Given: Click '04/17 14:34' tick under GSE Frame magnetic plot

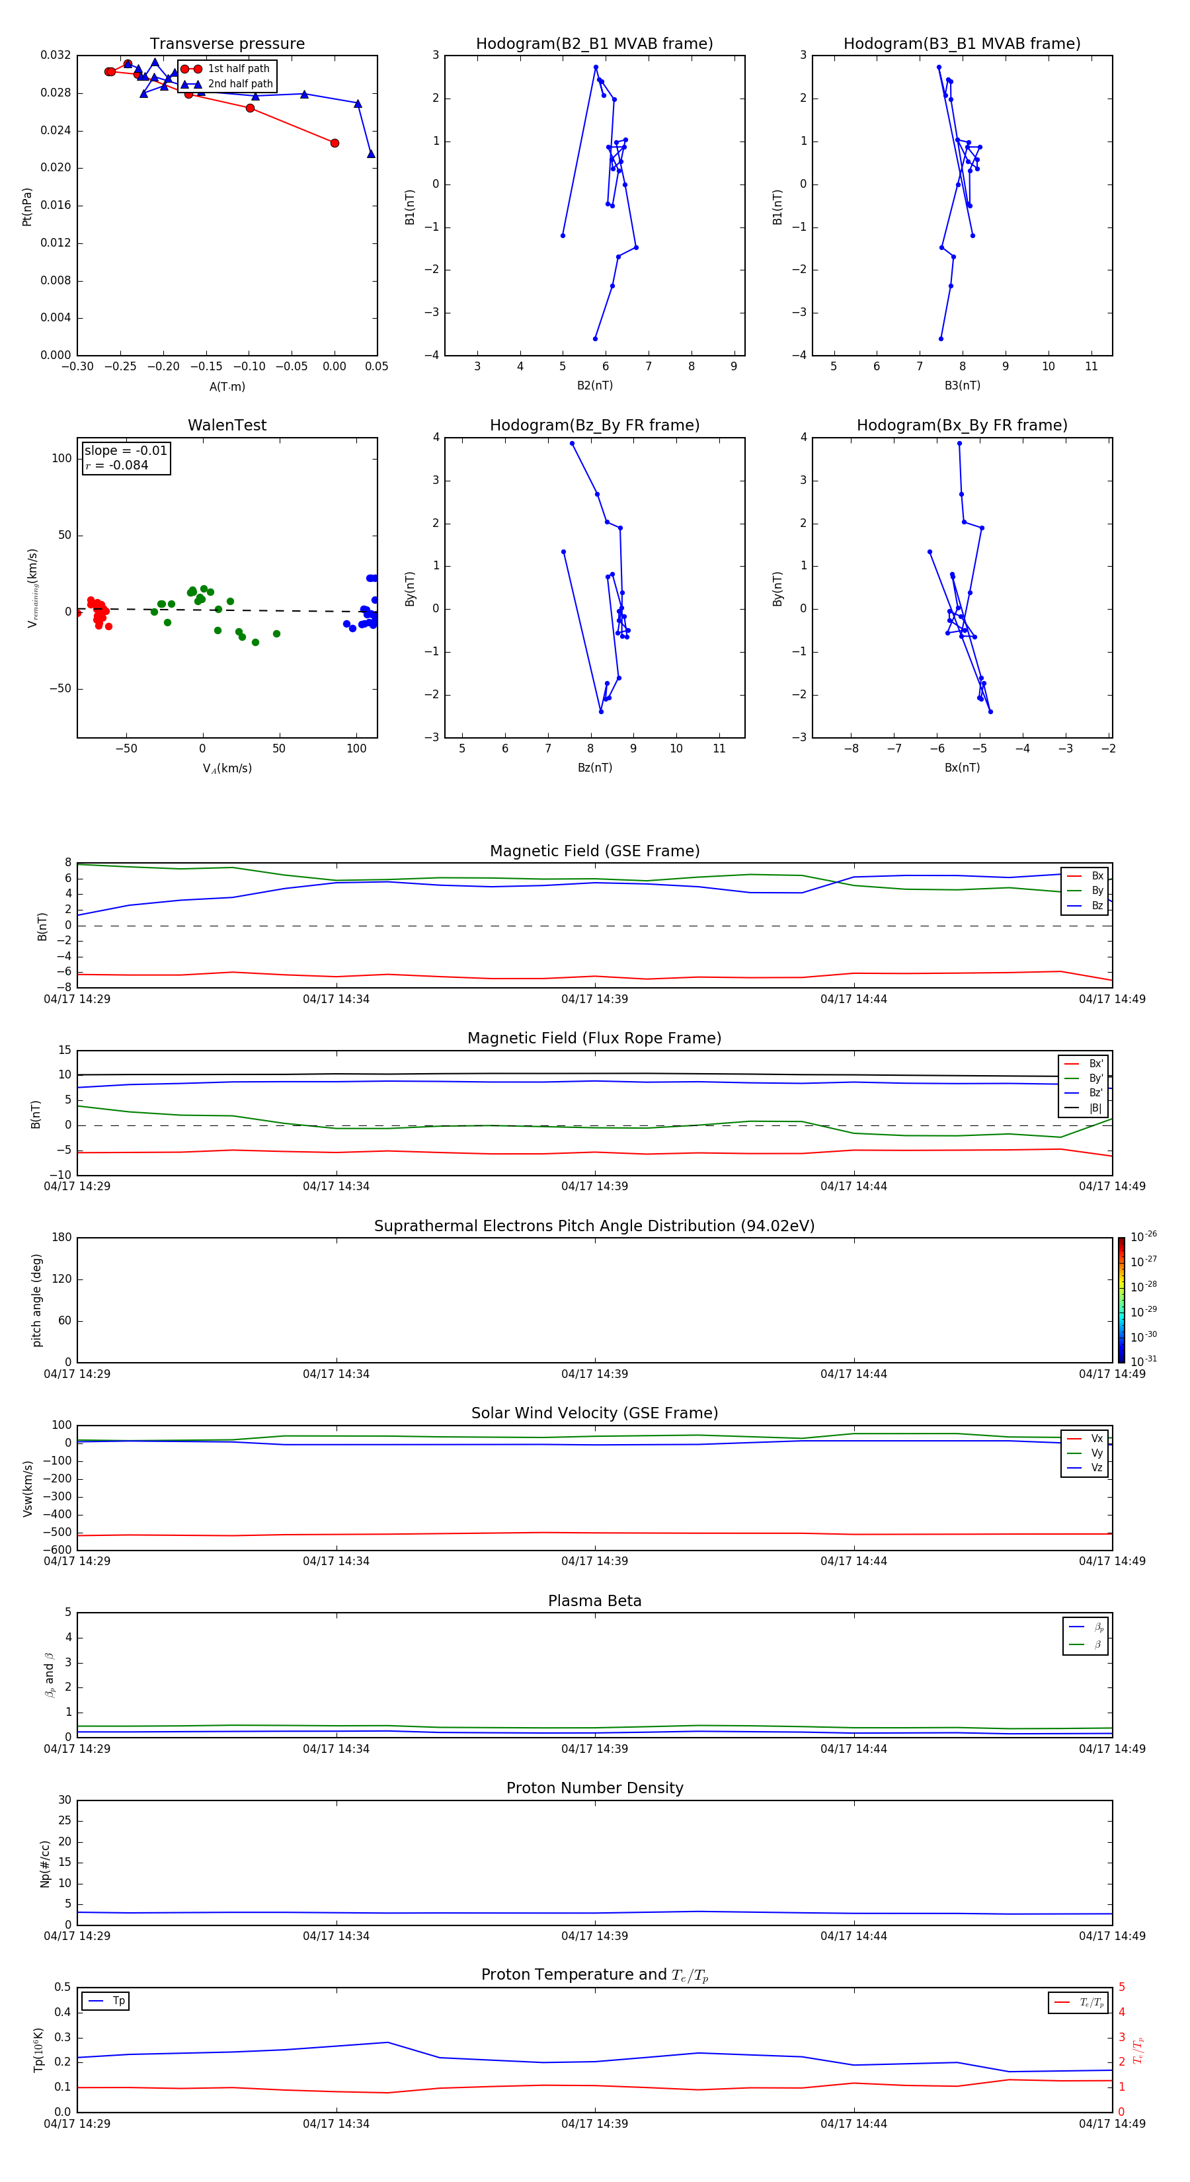Looking at the screenshot, I should click(337, 1000).
